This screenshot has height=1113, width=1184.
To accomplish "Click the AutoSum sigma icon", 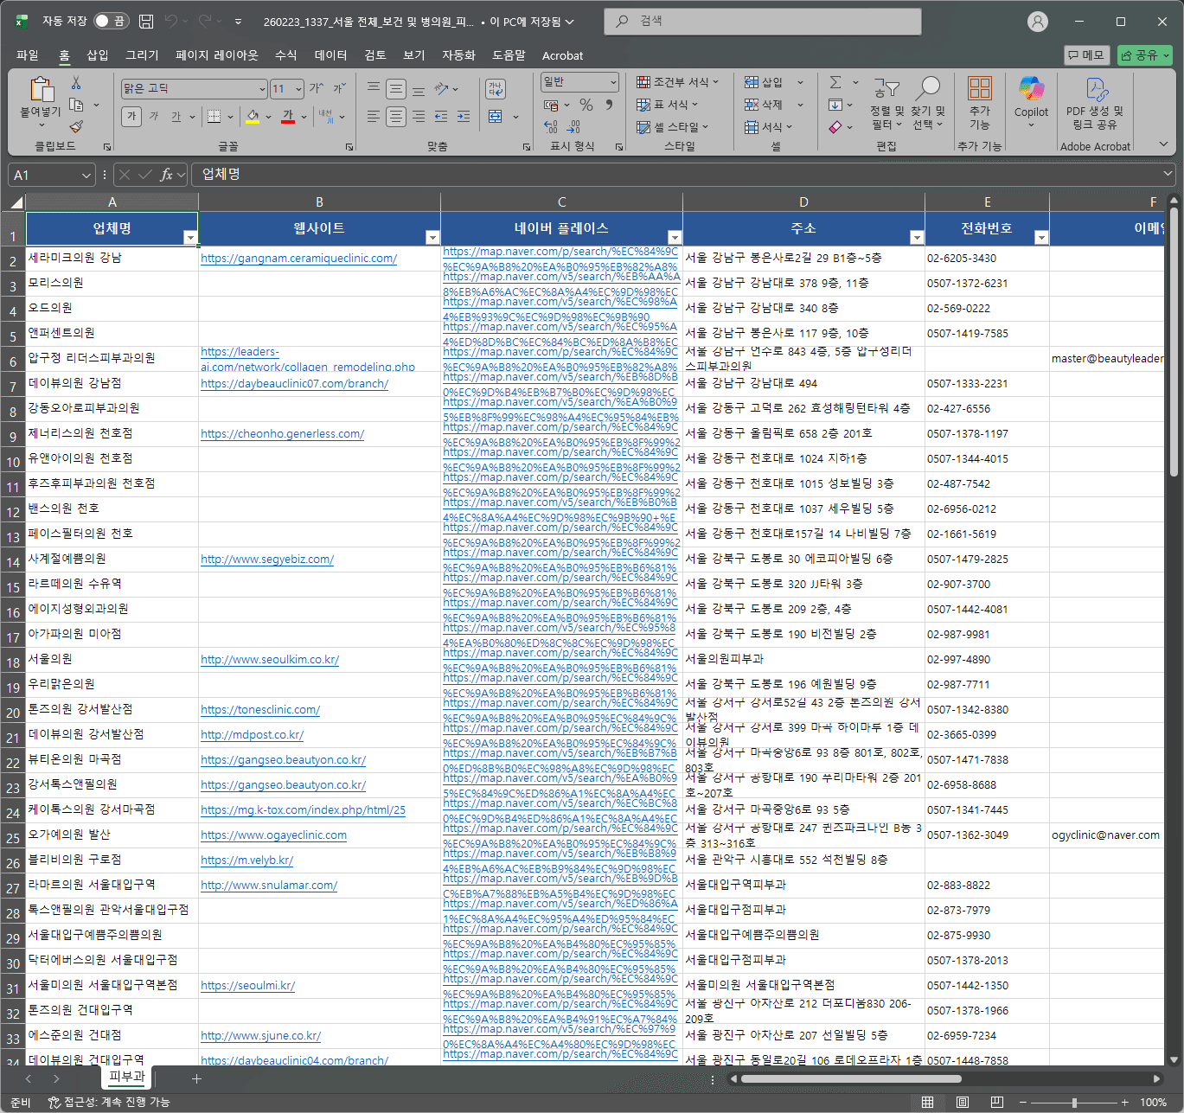I will [835, 82].
